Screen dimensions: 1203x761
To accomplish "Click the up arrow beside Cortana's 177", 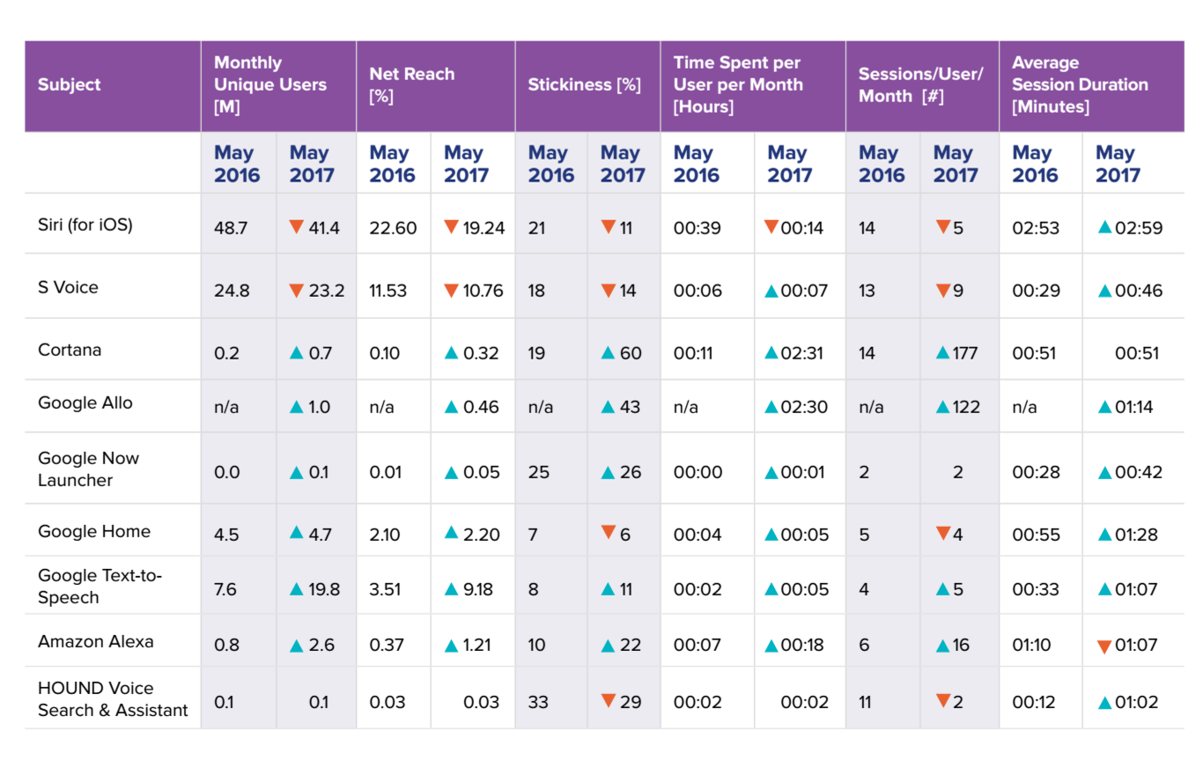I will tap(943, 352).
